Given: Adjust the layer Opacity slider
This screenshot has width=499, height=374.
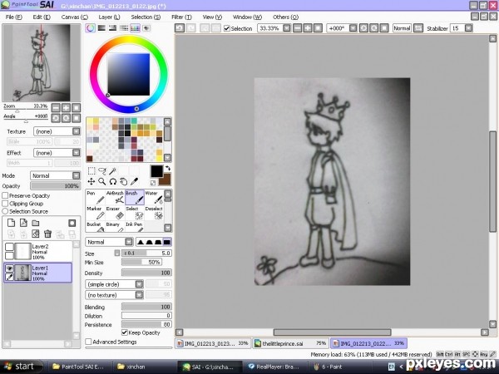Looking at the screenshot, I should pos(55,186).
